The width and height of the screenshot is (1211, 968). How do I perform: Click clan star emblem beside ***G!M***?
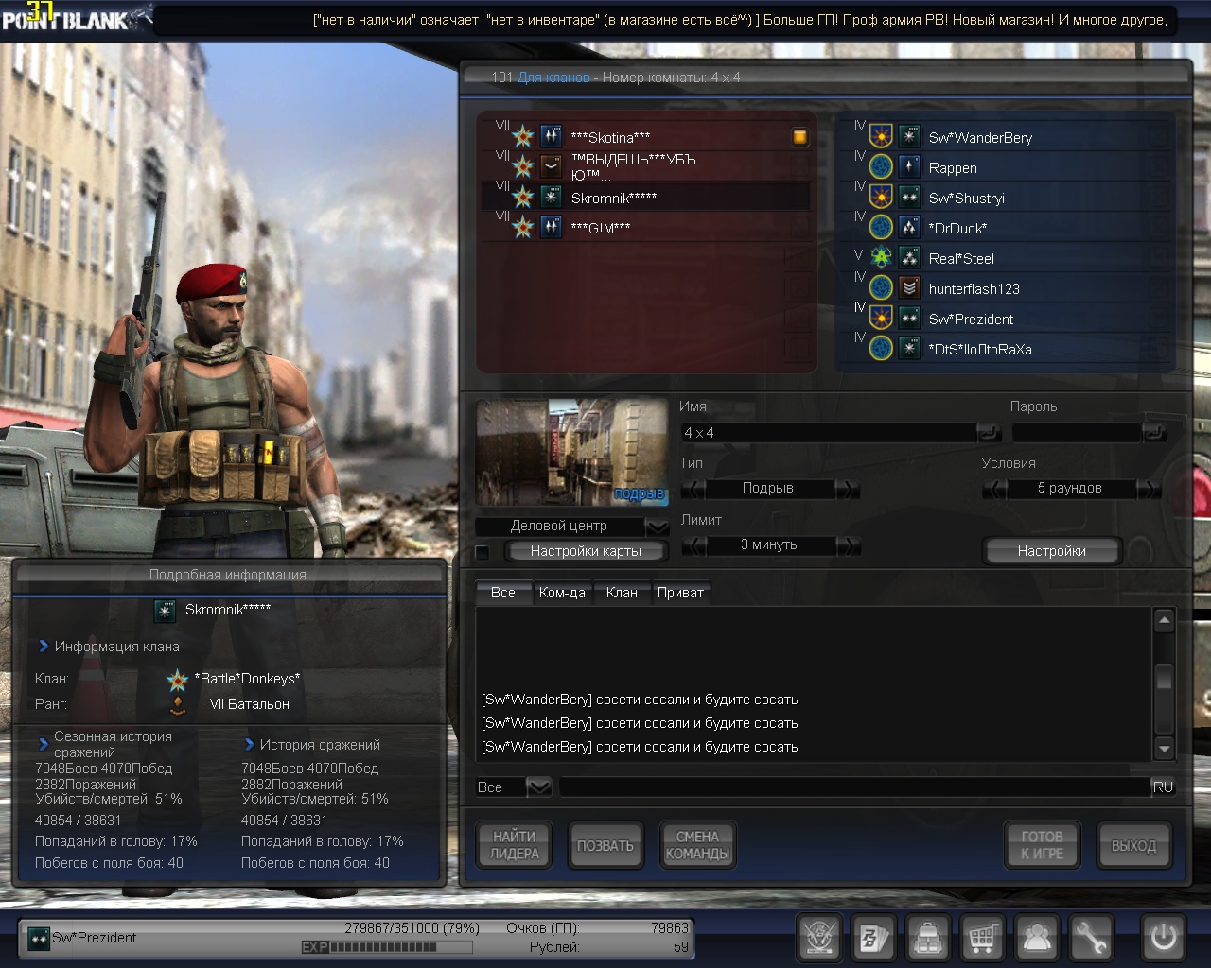523,228
